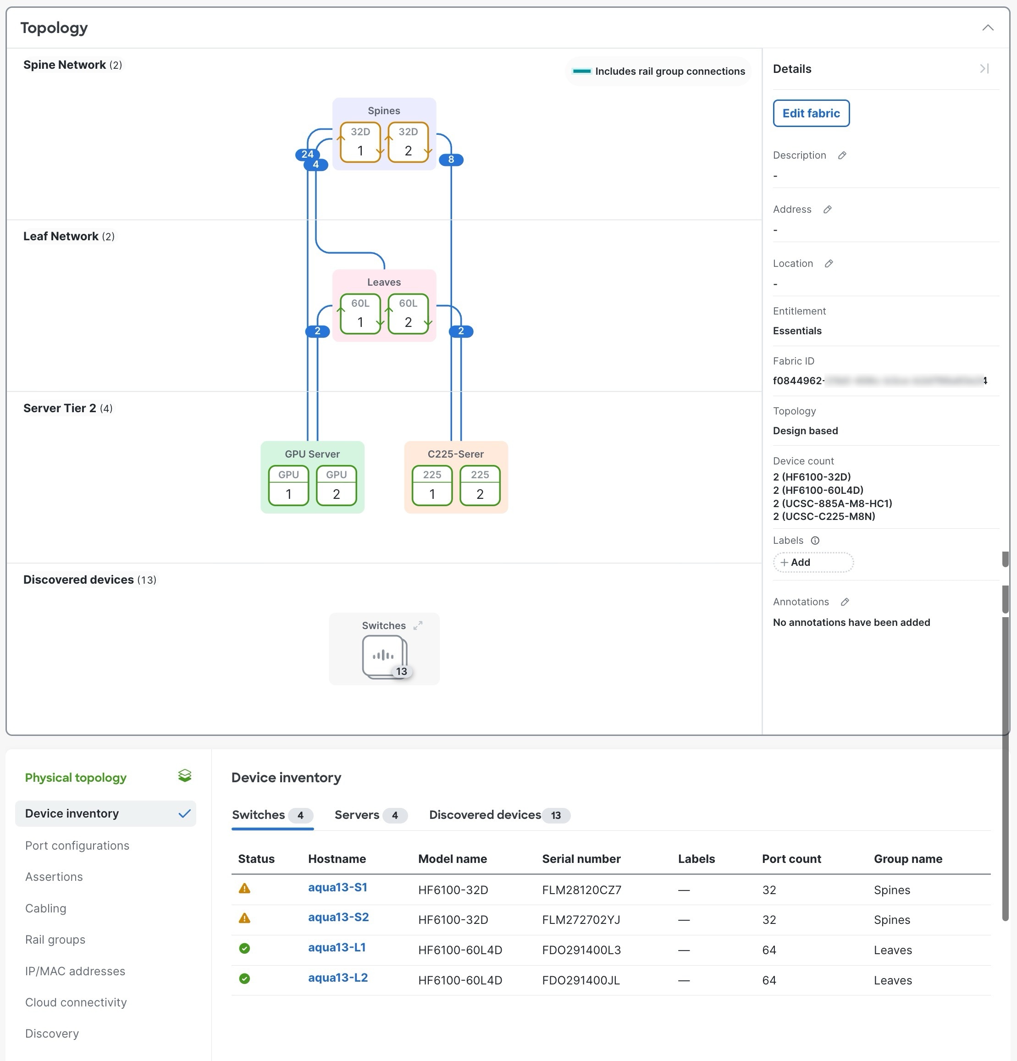Select spine switch 32D number 1
1017x1061 pixels.
(360, 143)
